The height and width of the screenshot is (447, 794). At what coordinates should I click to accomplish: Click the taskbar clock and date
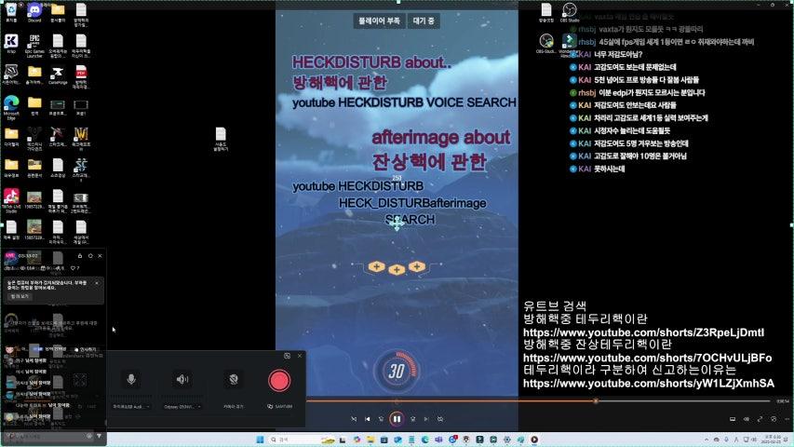(x=773, y=439)
